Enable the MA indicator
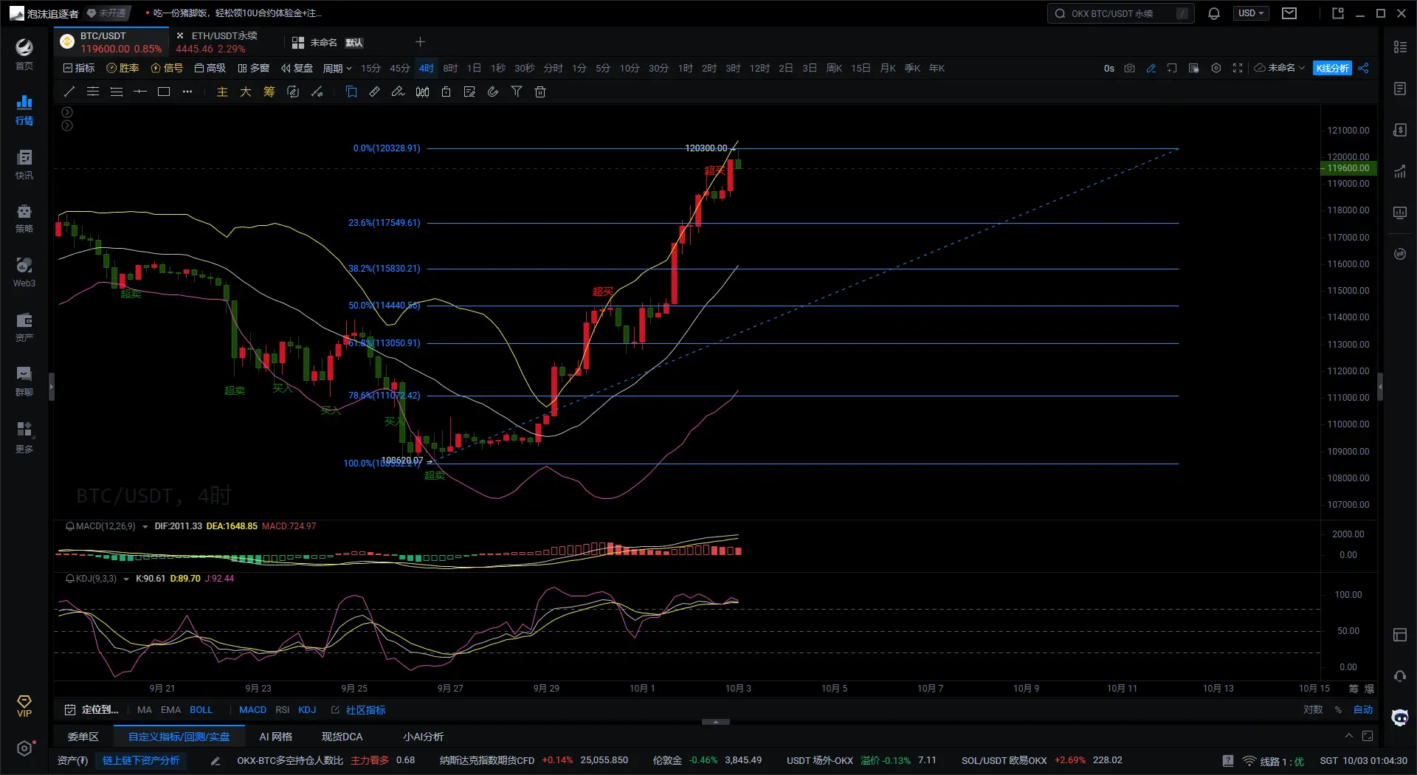The image size is (1417, 775). point(144,709)
